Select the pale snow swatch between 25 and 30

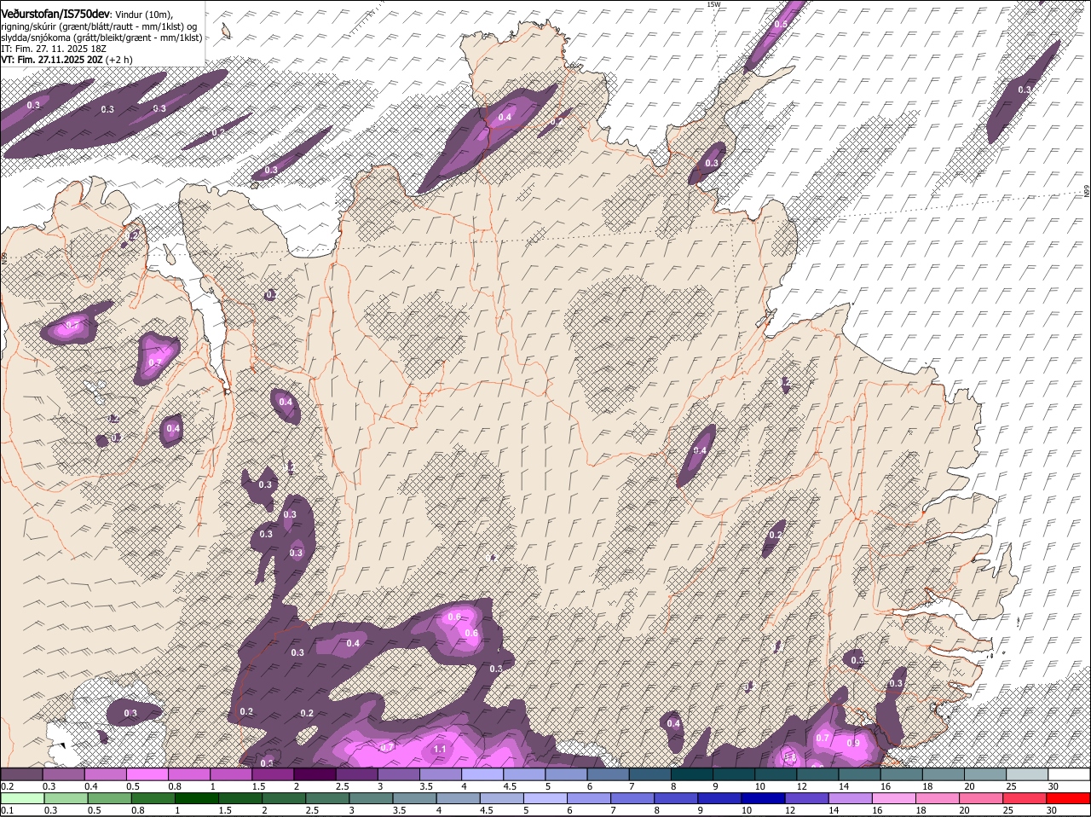pos(1028,775)
